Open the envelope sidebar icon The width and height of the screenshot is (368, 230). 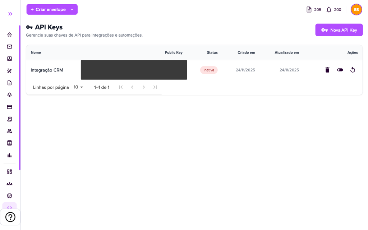click(x=9, y=46)
